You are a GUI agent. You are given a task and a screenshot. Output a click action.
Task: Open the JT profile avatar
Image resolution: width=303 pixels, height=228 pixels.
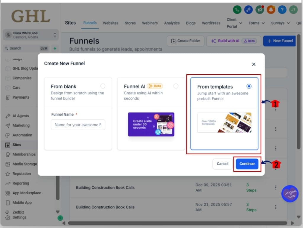click(293, 10)
